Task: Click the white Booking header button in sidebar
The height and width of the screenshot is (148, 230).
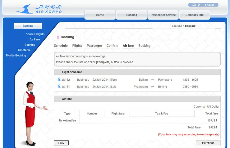Action: (28, 26)
